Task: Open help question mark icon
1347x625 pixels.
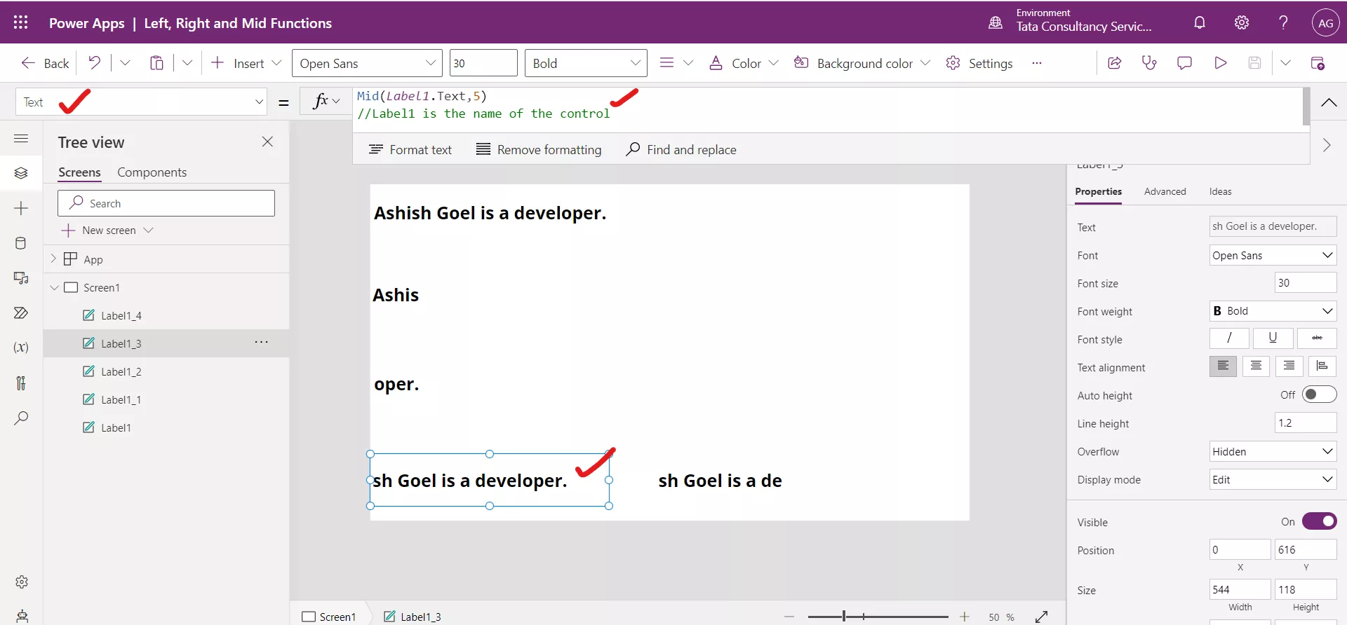Action: point(1283,22)
